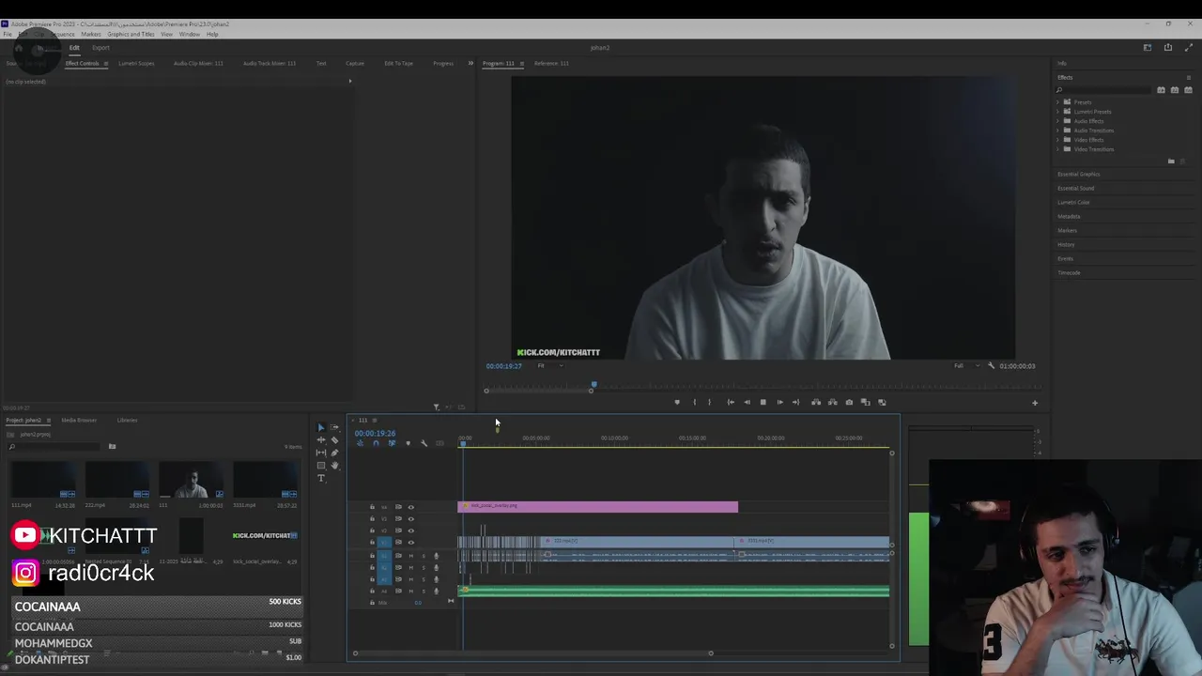This screenshot has width=1202, height=676.
Task: Open the Essential Graphics panel
Action: (x=1079, y=174)
